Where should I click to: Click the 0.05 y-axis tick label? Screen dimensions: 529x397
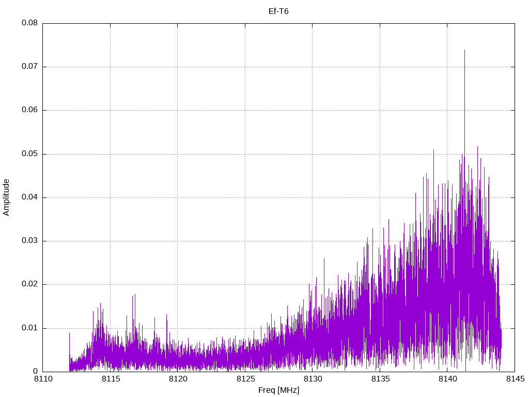point(29,154)
